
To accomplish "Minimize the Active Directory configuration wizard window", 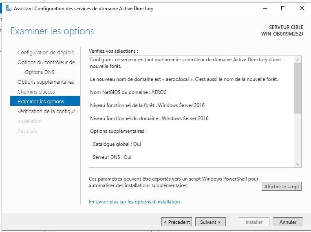I will (265, 8).
